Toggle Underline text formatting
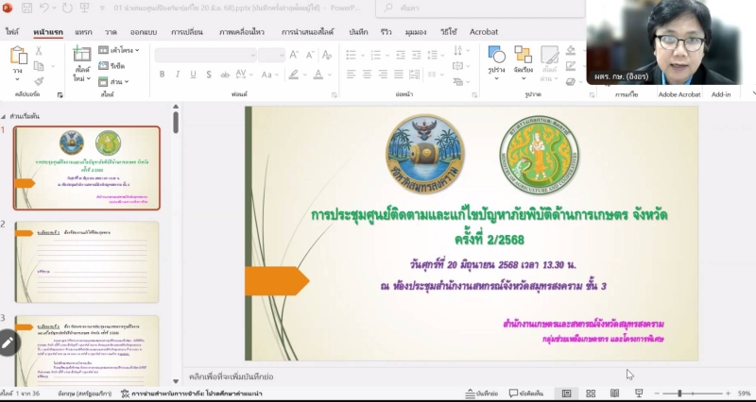Image resolution: width=756 pixels, height=402 pixels. [x=192, y=75]
